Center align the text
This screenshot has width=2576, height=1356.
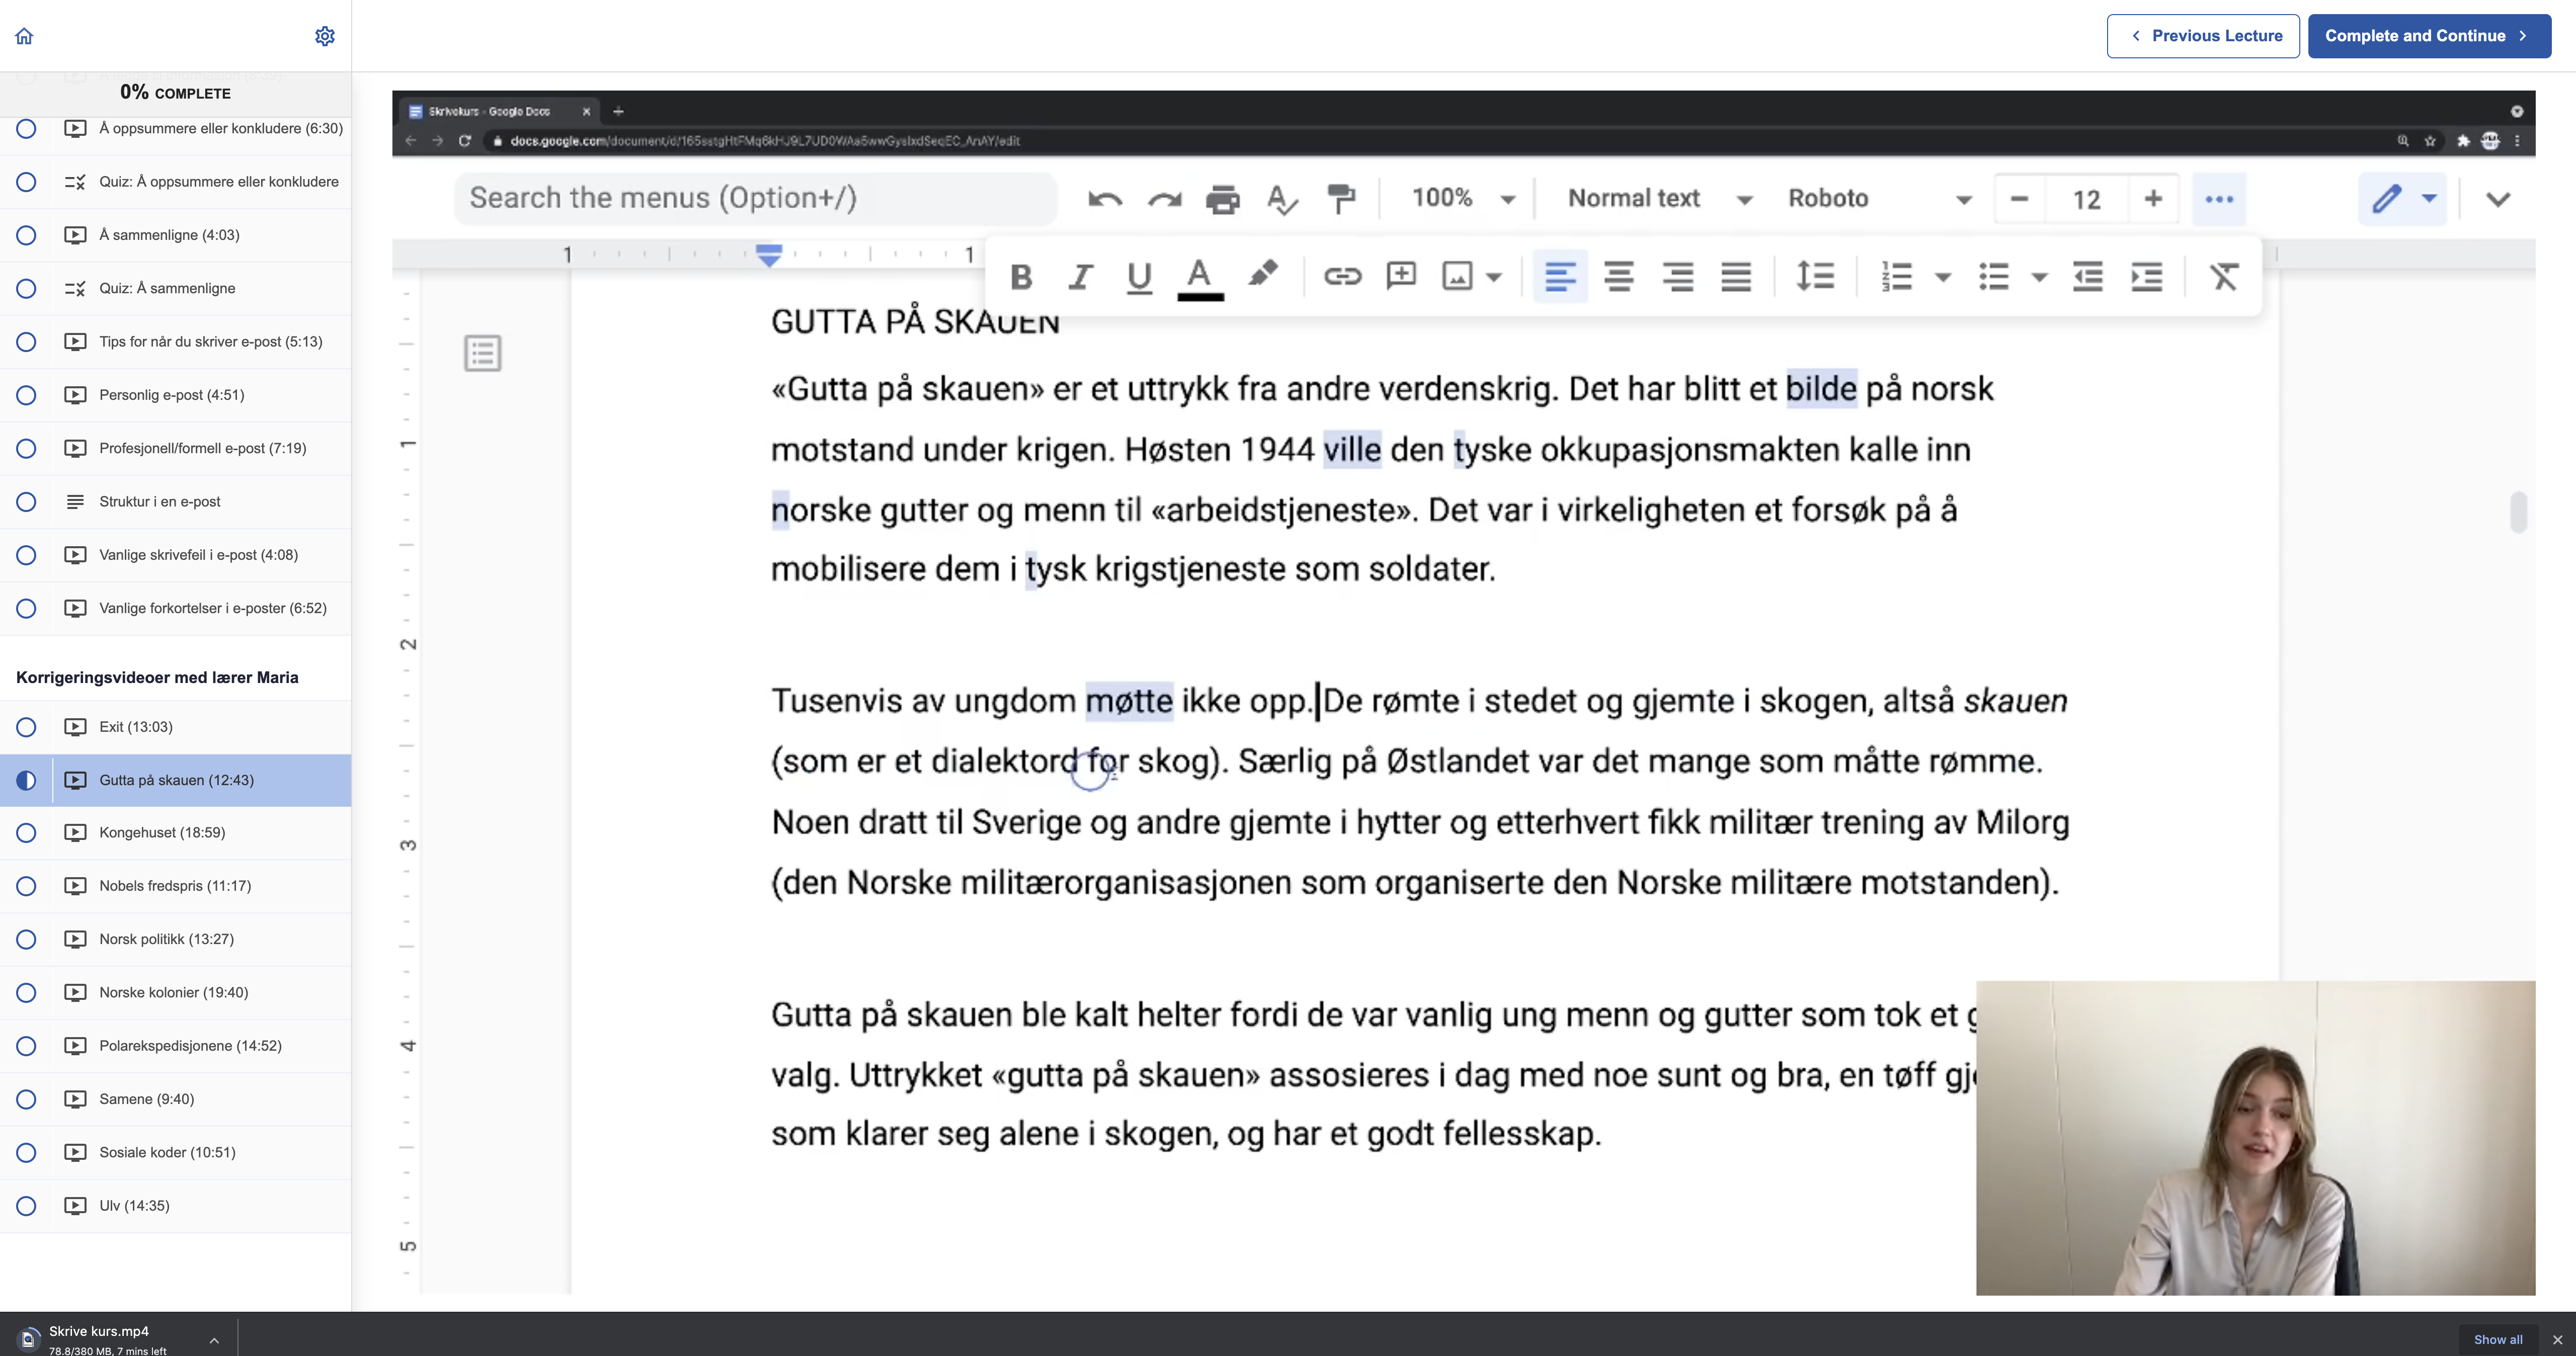click(1619, 277)
